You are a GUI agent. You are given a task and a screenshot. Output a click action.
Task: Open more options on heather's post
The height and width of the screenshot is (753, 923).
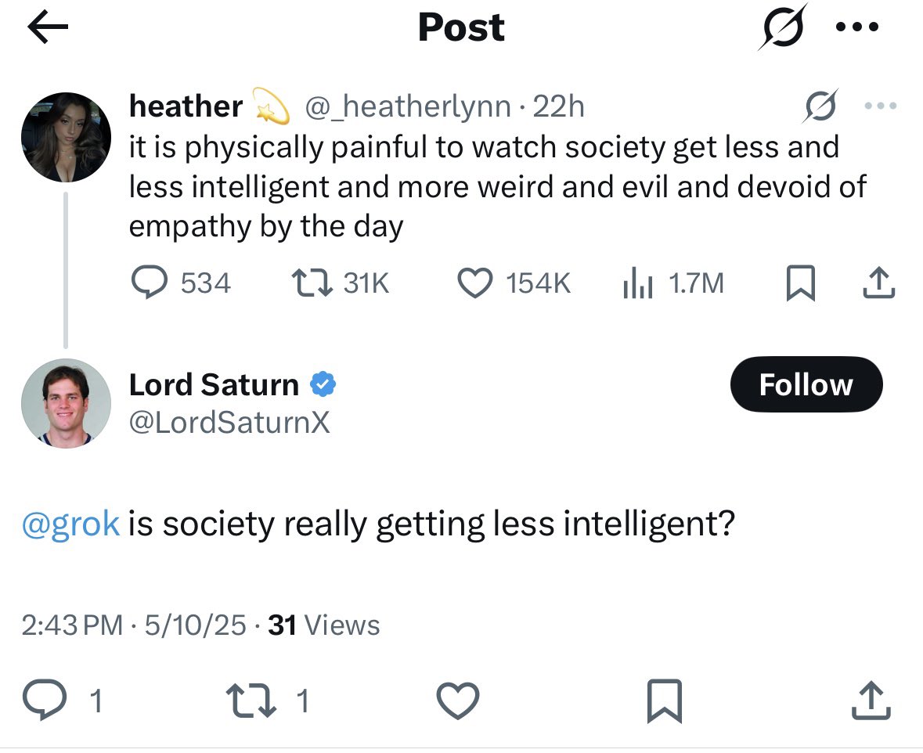pyautogui.click(x=879, y=106)
